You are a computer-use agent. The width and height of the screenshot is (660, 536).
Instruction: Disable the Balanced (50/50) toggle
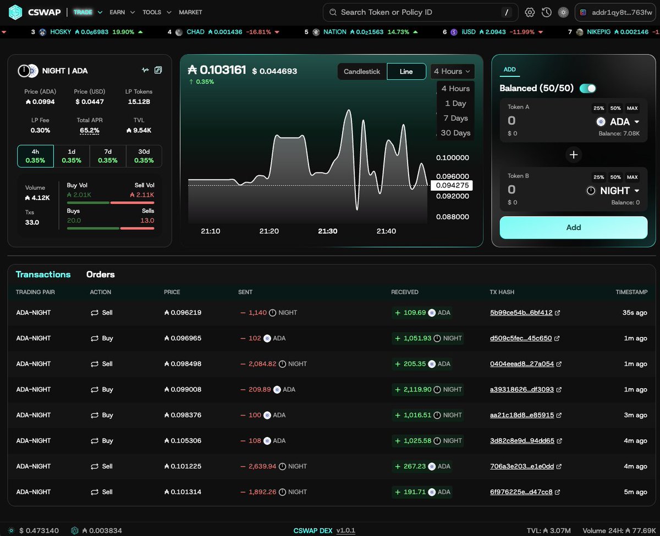[588, 88]
